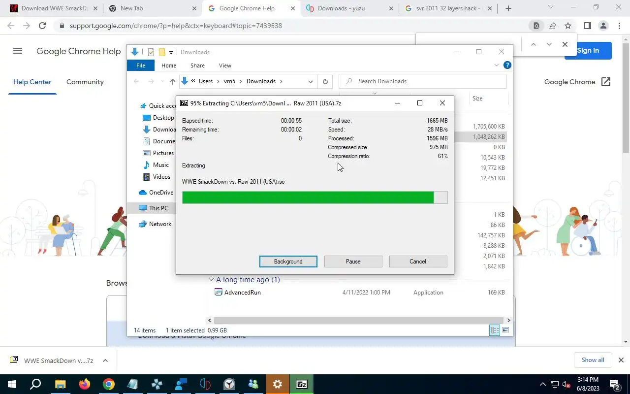Image resolution: width=630 pixels, height=394 pixels.
Task: Open the clock app taskbar icon
Action: (229, 384)
